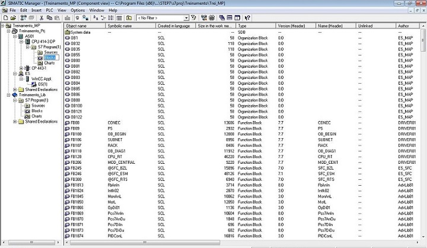This screenshot has width=427, height=248.
Task: Sort by Type column header
Action: (256, 26)
